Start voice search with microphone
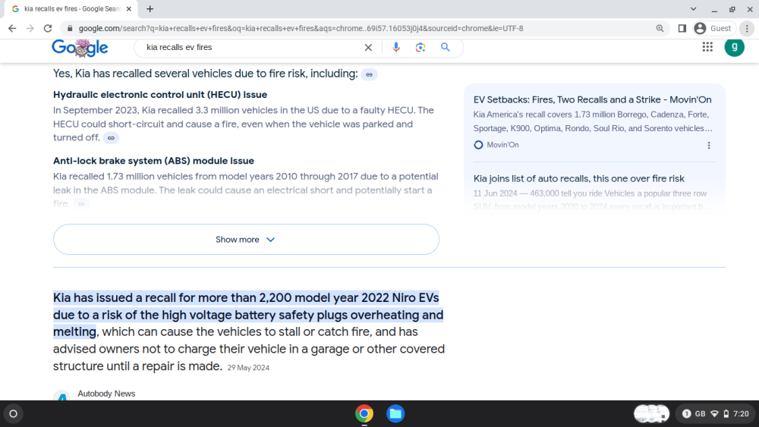 (396, 47)
